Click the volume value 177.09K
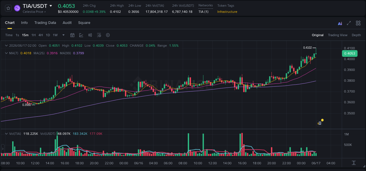The image size is (366, 171). pyautogui.click(x=96, y=134)
